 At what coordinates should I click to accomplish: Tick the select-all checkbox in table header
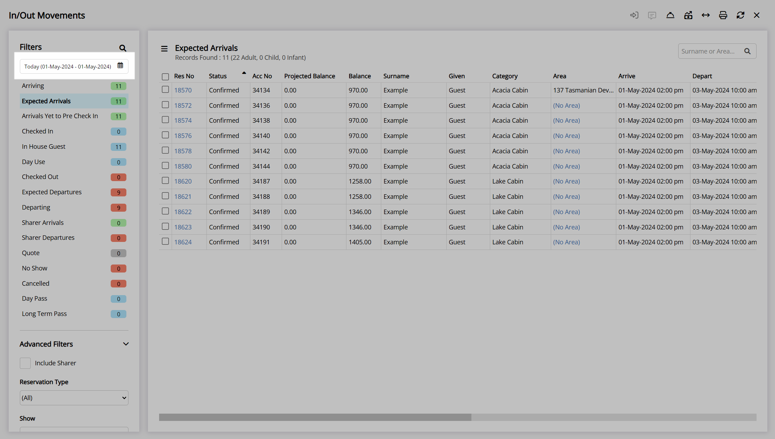165,76
